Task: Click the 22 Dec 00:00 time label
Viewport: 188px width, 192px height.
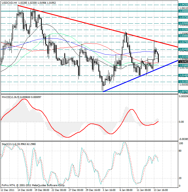Action: click(x=59, y=190)
